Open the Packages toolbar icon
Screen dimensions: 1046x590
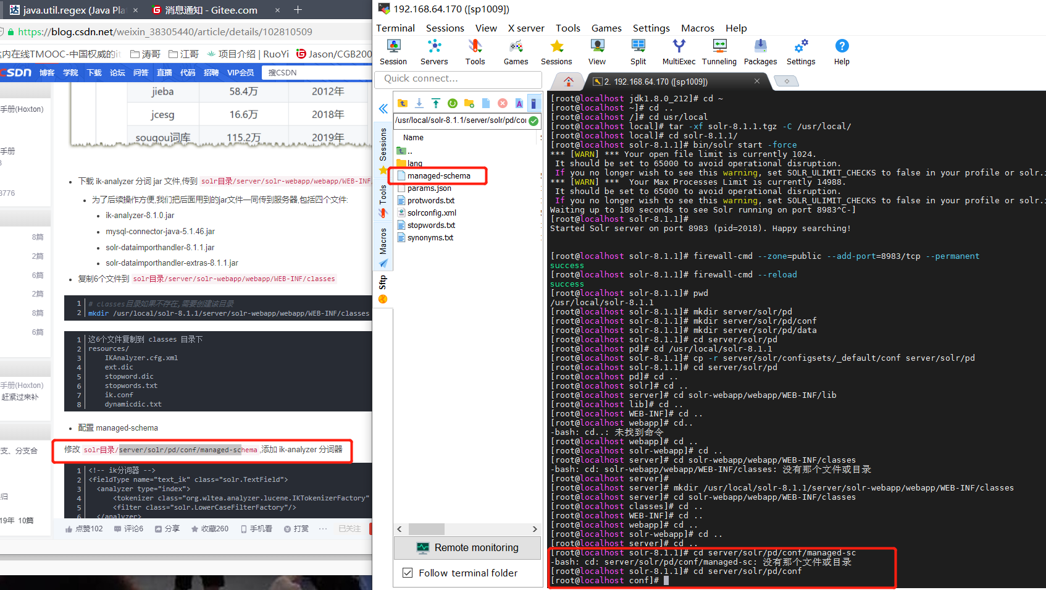pos(760,52)
